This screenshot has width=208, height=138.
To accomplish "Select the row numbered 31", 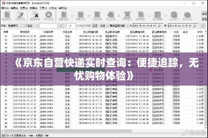I will tap(102, 36).
